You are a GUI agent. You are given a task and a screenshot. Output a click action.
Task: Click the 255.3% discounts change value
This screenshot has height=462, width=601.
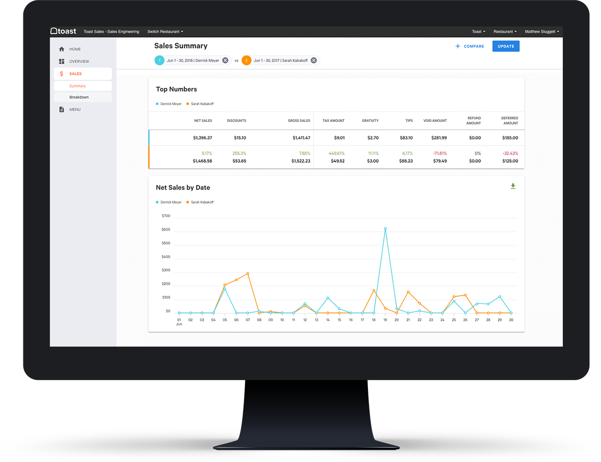239,153
